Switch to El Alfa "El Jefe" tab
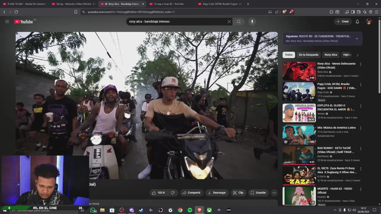This screenshot has height=214, width=381. pyautogui.click(x=24, y=4)
